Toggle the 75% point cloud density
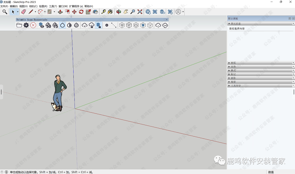The image size is (295, 174). [55, 25]
